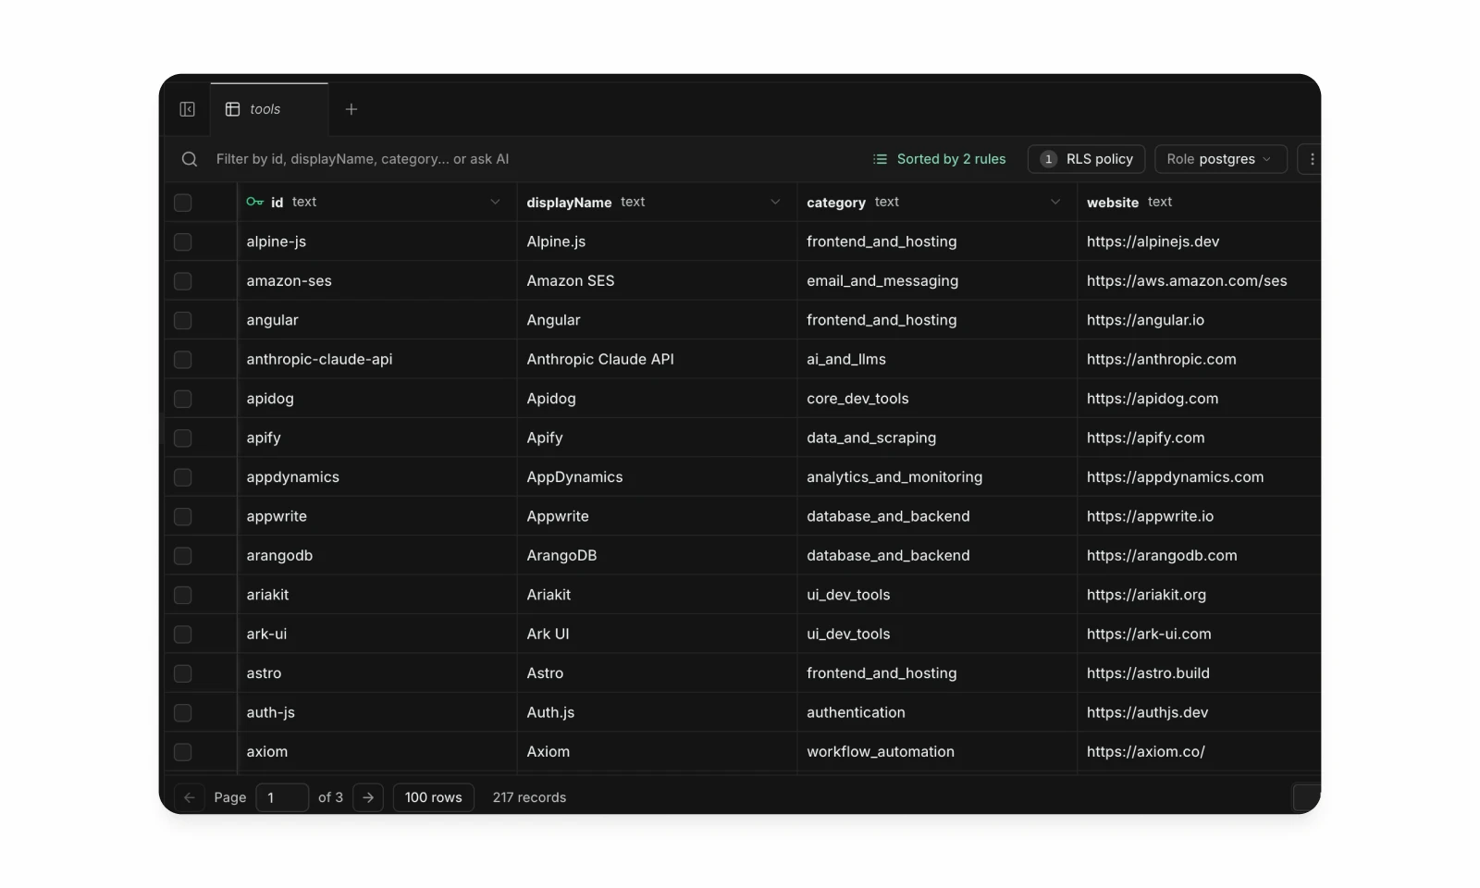Click the website column header
Image resolution: width=1480 pixels, height=888 pixels.
point(1199,202)
